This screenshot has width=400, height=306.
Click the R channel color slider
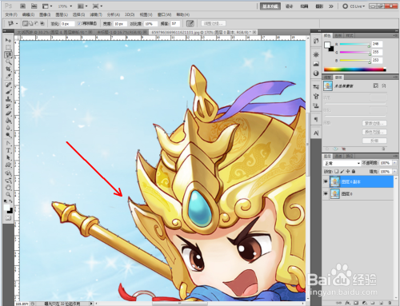354,44
